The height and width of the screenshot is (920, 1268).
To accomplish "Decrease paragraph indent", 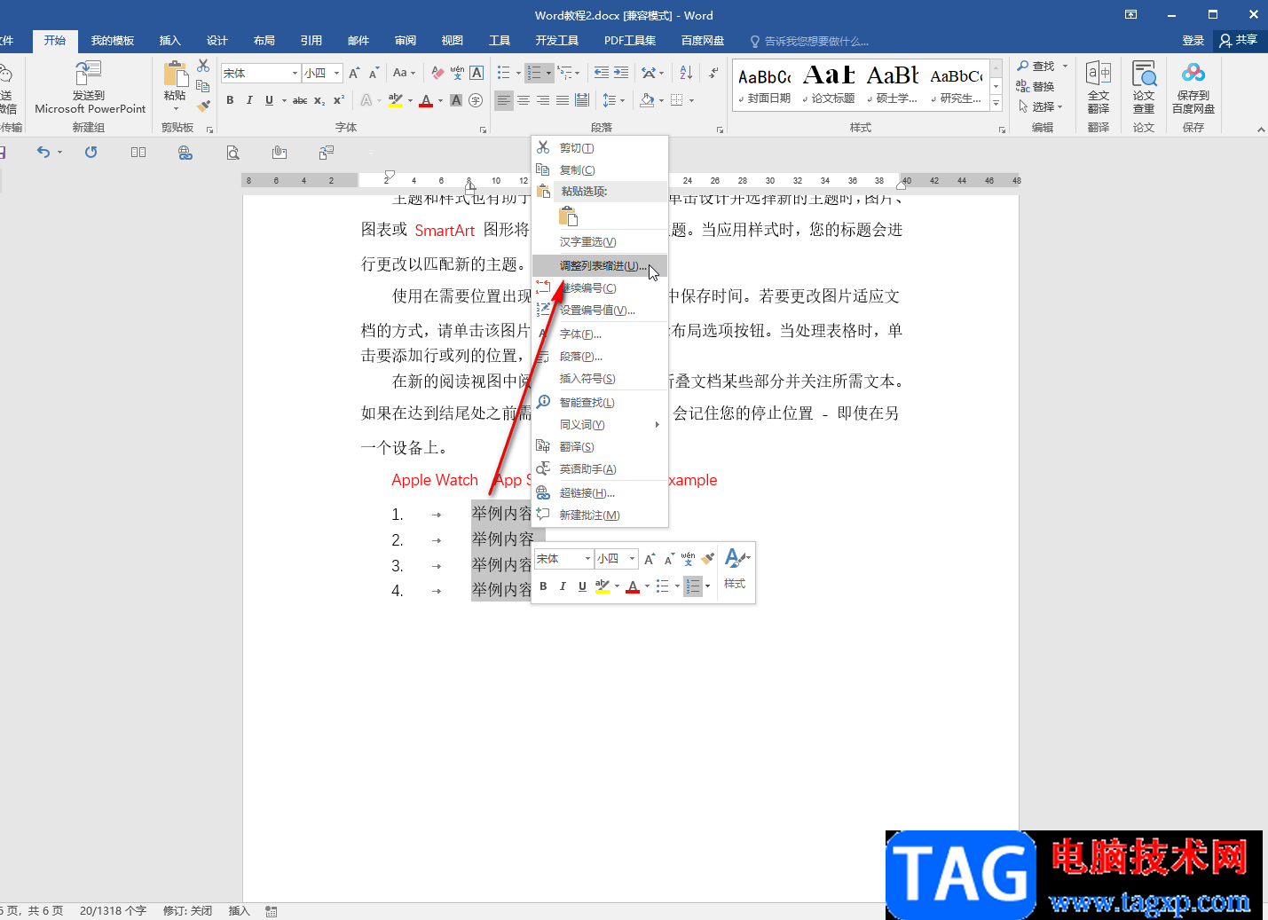I will pyautogui.click(x=602, y=73).
